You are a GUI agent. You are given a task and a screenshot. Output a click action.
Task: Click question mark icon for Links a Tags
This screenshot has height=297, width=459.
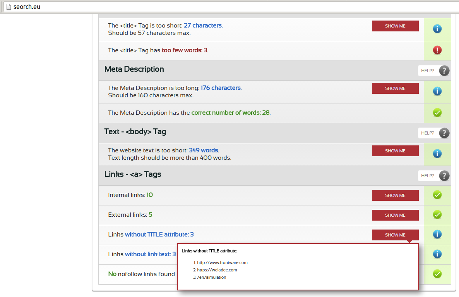(x=444, y=176)
